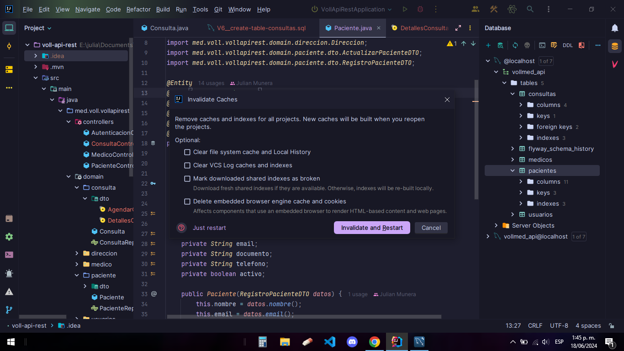Click the Search Everywhere magnifier icon

point(530,9)
